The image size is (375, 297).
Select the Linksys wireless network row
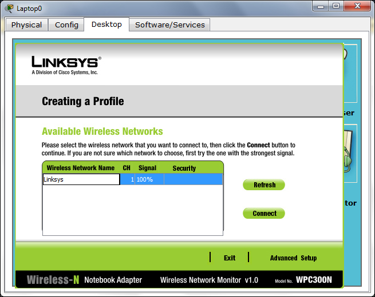click(x=133, y=179)
